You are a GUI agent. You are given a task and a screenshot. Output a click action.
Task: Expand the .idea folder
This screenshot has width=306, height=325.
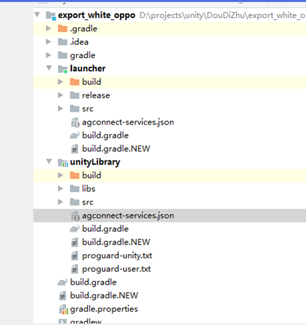click(49, 42)
